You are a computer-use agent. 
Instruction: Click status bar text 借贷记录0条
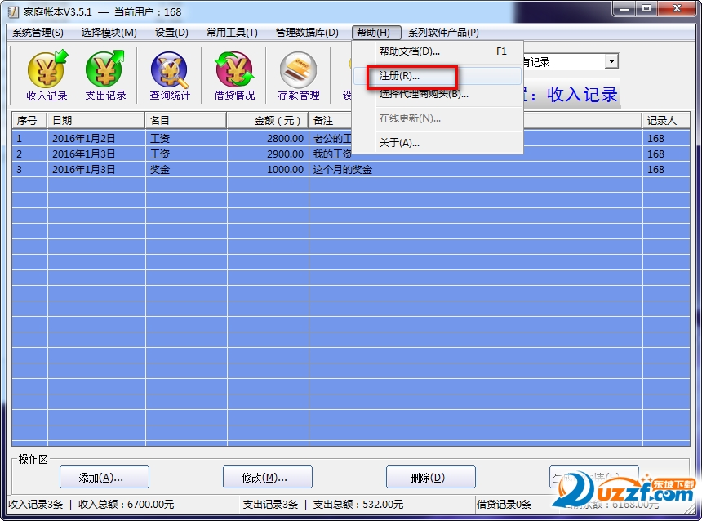click(x=504, y=505)
